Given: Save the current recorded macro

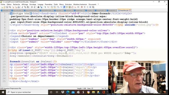Looking at the screenshot, I should click(x=93, y=7).
